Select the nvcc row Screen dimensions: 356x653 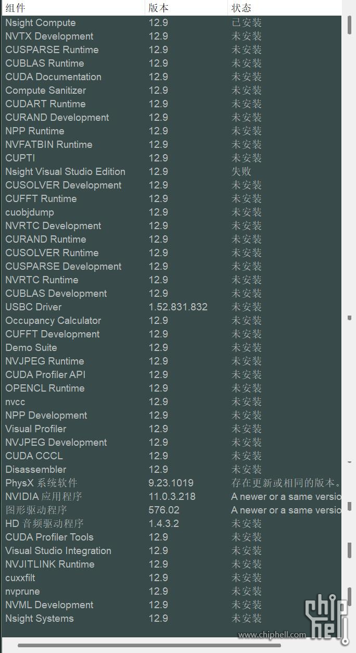pos(172,402)
